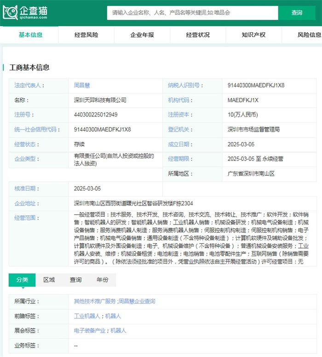Screen dimensions: 322x357
Task: Open the 电子装备产业 tag link
Action: [91, 331]
